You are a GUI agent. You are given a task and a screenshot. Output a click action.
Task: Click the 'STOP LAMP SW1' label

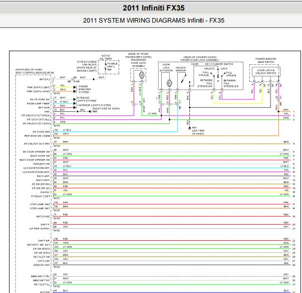click(x=40, y=209)
